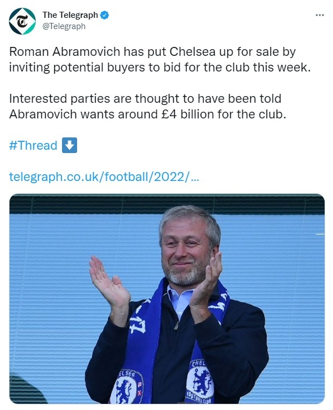Open the three-dot more options menu
Screen dimensions: 333x410
(320, 15)
